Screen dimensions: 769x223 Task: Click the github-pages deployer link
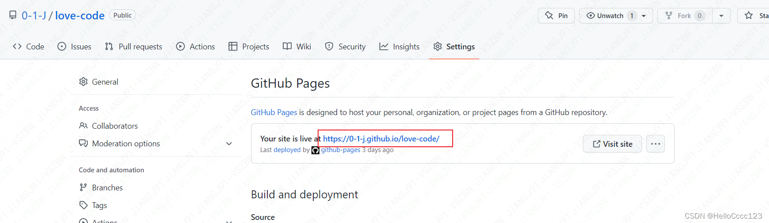(341, 150)
